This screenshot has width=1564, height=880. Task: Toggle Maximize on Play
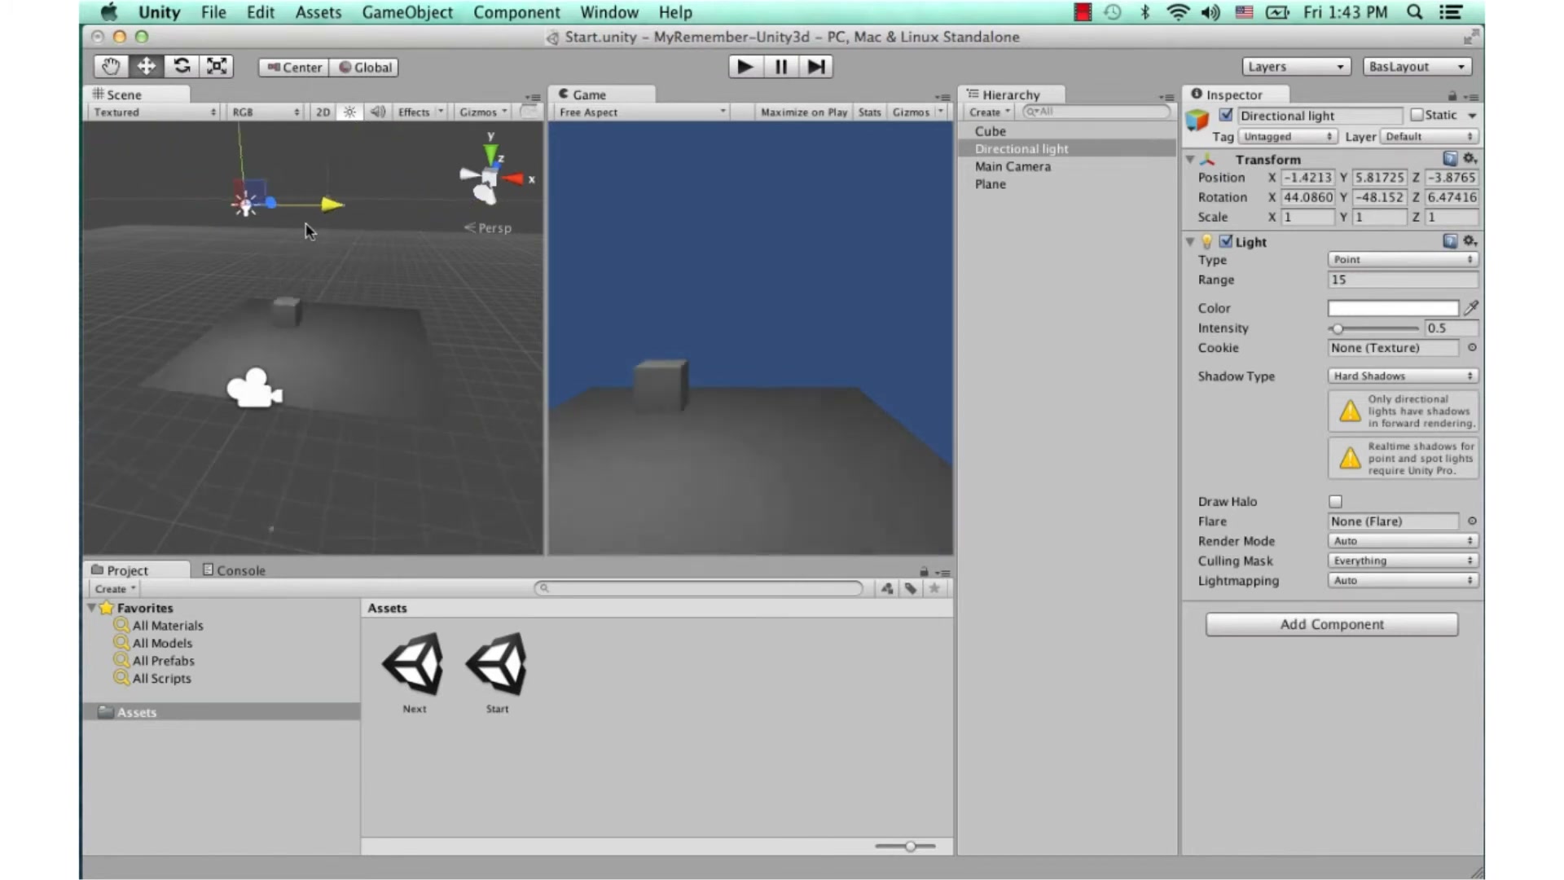pyautogui.click(x=804, y=112)
